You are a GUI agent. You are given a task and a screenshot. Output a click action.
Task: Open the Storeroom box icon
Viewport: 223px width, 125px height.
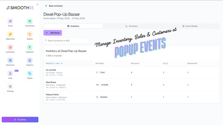10,61
